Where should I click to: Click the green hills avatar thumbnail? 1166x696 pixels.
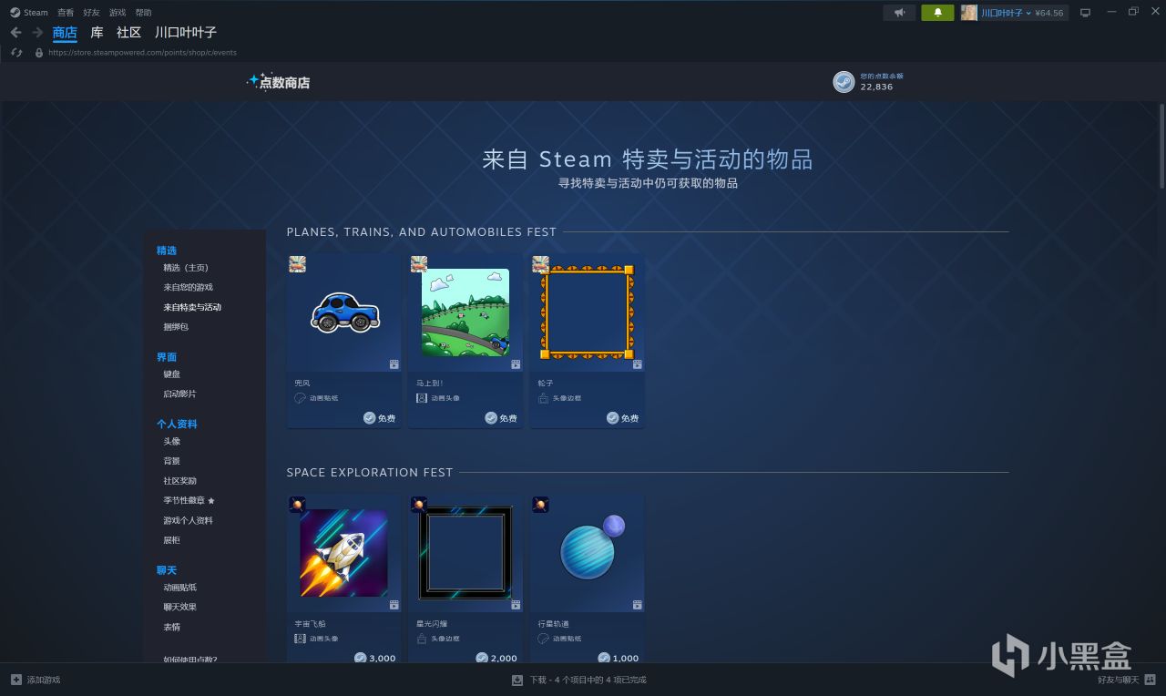click(x=465, y=312)
